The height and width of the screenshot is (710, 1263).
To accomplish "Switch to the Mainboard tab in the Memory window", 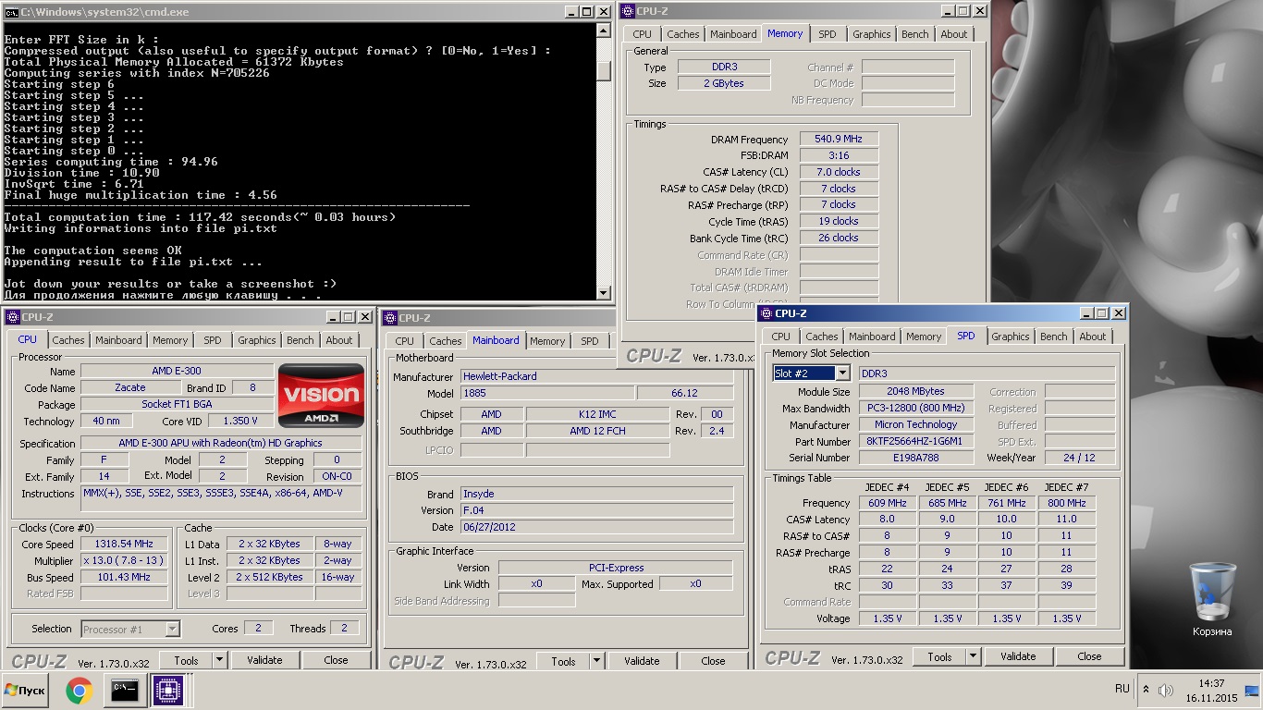I will (x=733, y=34).
